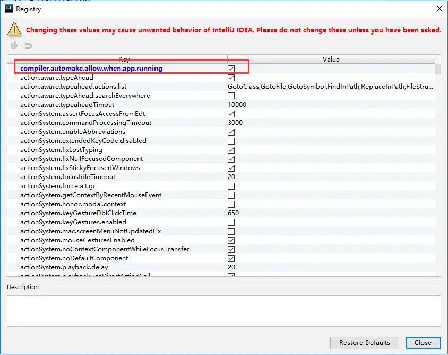Screen dimensions: 448x355
Task: Select actionSystem.noDefaultComponent key
Action: 74,258
